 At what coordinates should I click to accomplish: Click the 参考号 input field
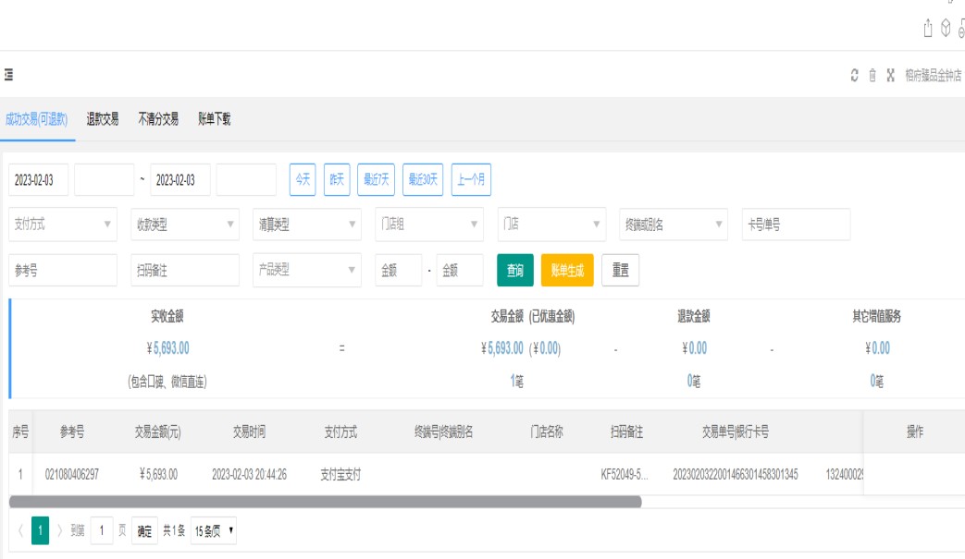point(63,271)
